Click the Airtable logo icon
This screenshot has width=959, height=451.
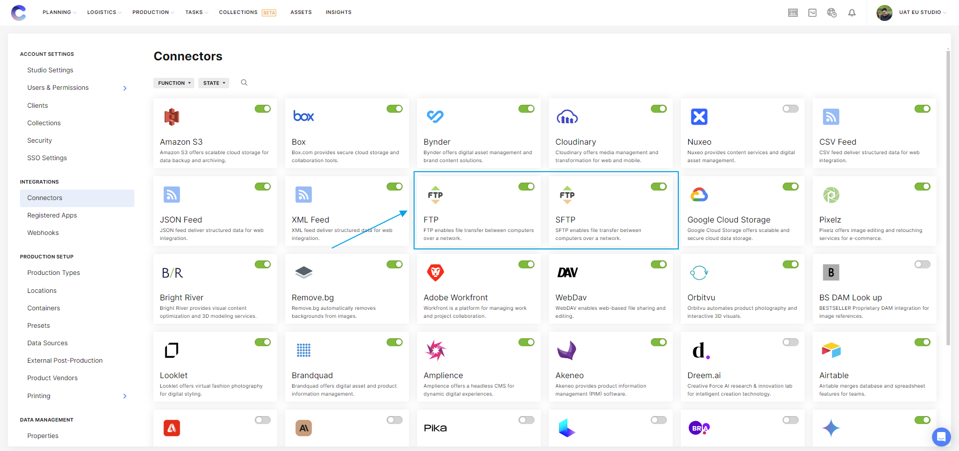click(831, 350)
